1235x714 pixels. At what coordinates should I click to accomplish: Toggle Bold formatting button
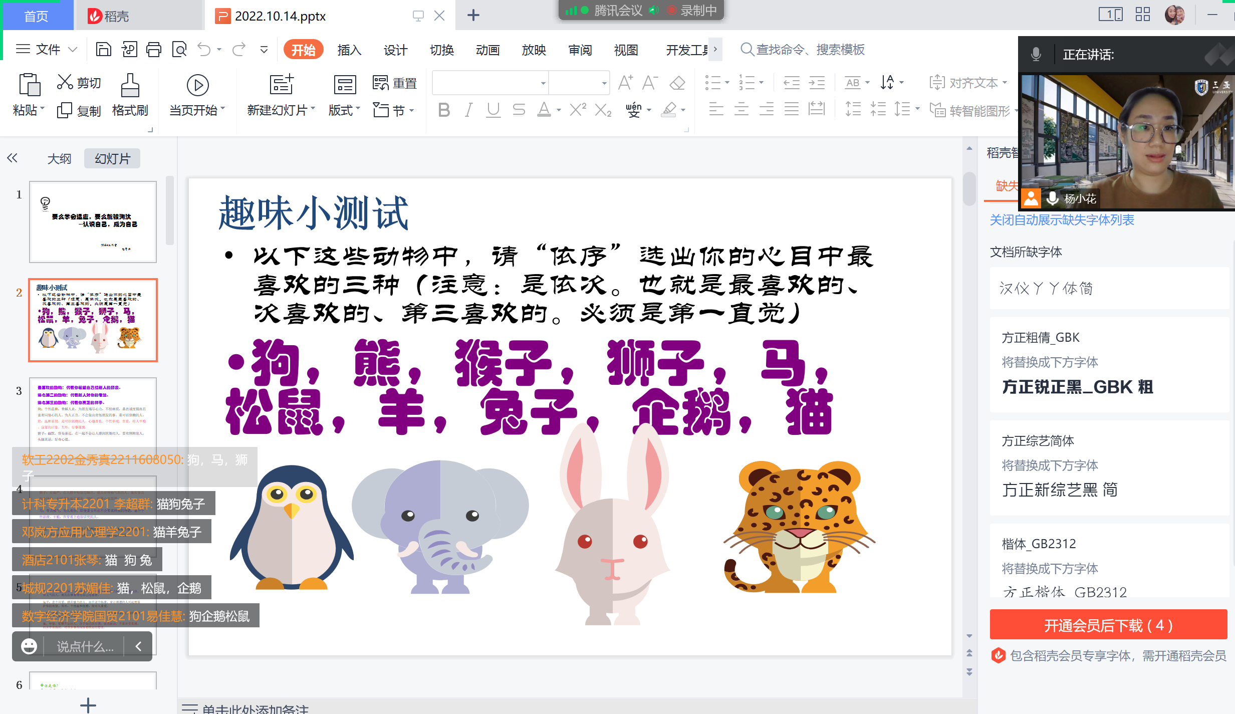coord(443,110)
